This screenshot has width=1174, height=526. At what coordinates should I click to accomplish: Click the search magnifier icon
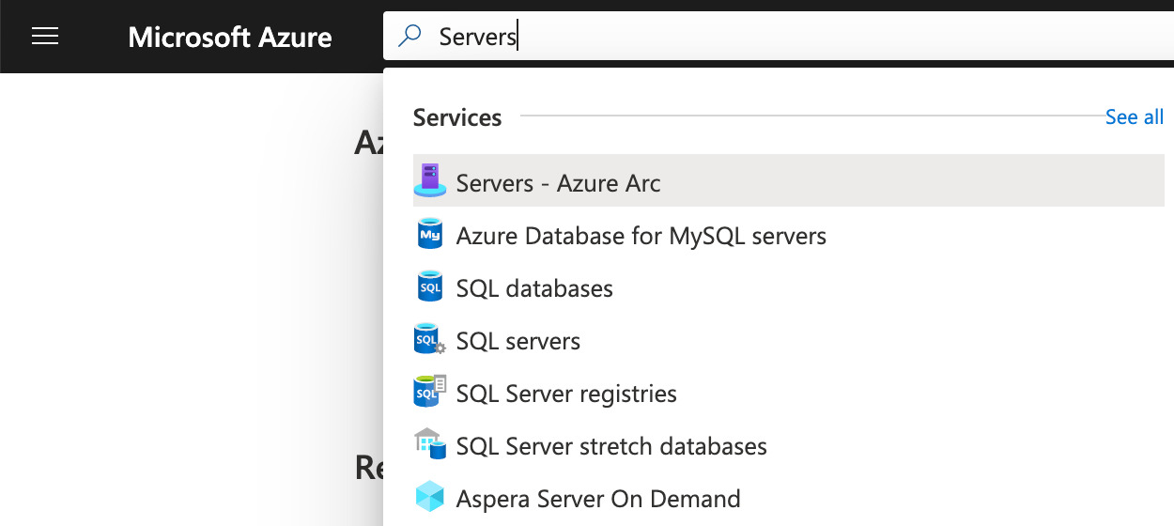(x=410, y=37)
